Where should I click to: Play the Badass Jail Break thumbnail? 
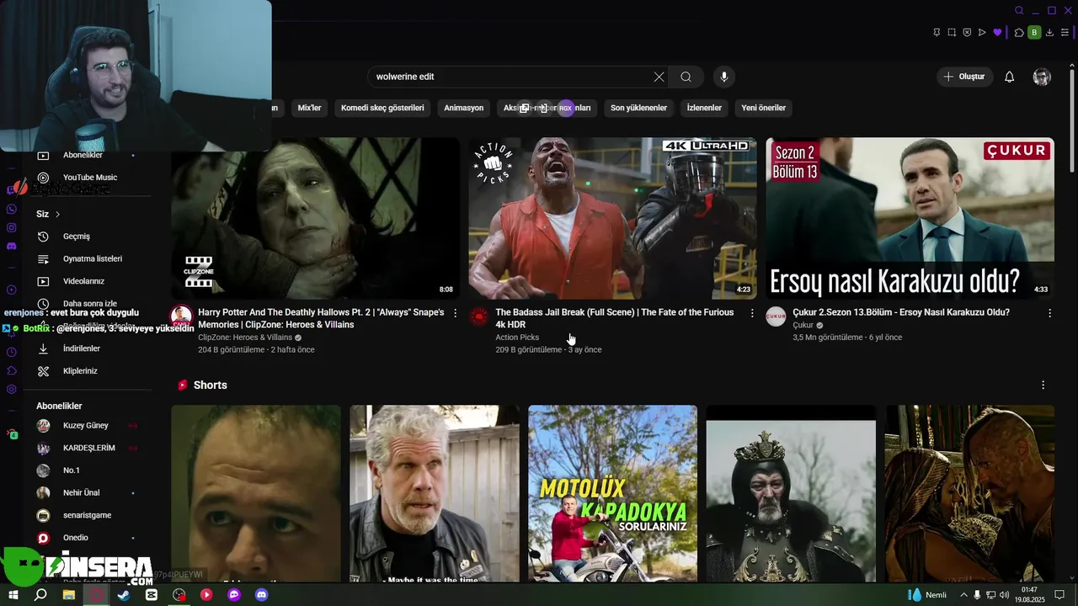(x=612, y=218)
